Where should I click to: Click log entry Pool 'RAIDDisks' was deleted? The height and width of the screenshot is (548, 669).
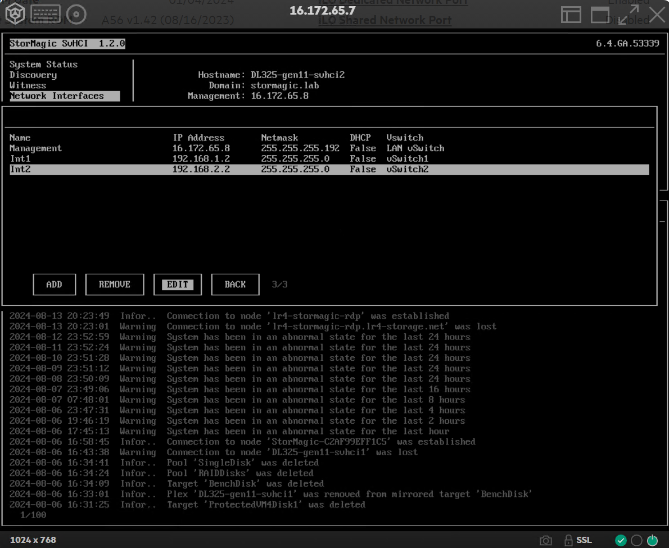click(x=161, y=473)
